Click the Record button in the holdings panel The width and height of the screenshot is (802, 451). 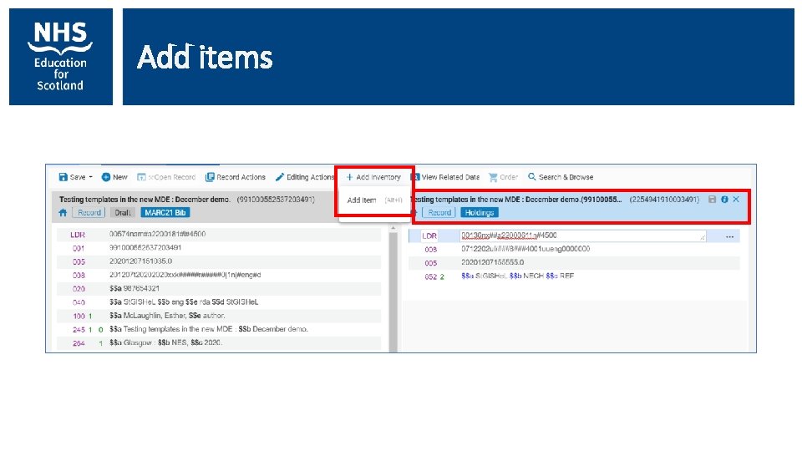coord(439,213)
